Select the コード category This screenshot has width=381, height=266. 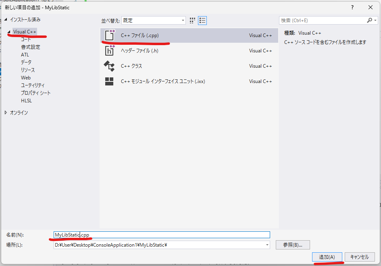[x=26, y=39]
